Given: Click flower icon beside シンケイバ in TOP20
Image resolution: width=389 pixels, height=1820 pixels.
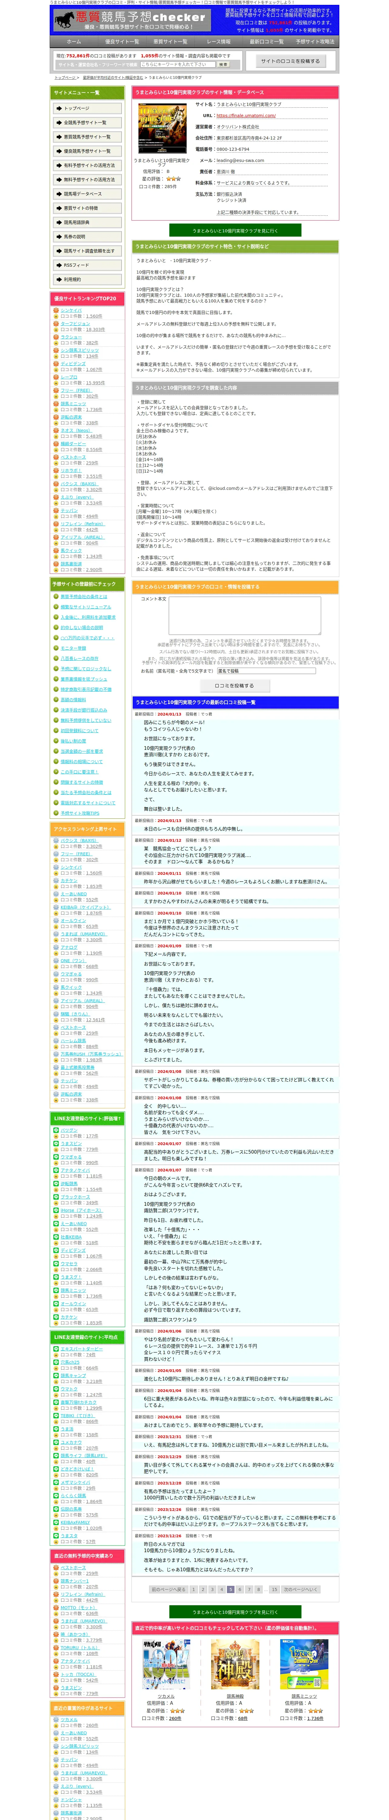Looking at the screenshot, I should tap(56, 312).
